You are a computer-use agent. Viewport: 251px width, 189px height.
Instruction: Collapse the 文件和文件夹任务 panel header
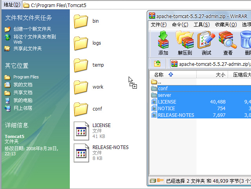pos(28,18)
